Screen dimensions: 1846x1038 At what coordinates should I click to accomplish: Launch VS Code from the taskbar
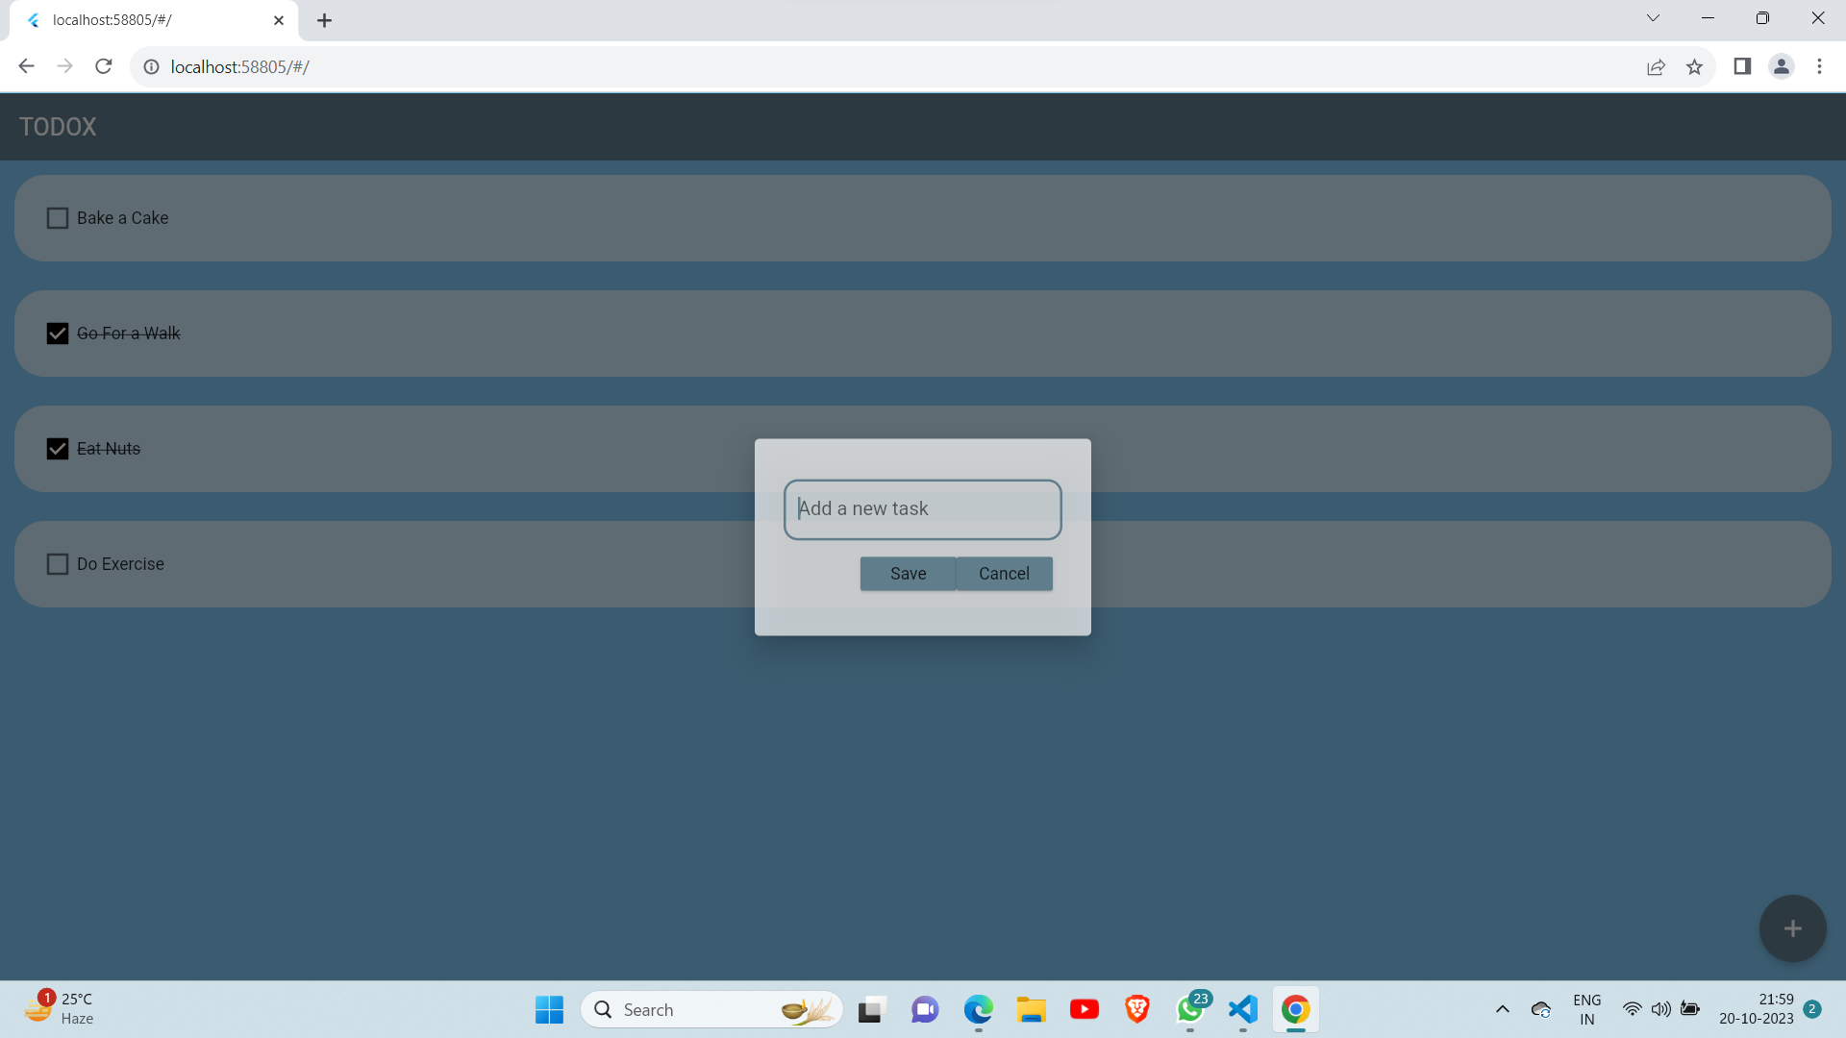[1242, 1009]
